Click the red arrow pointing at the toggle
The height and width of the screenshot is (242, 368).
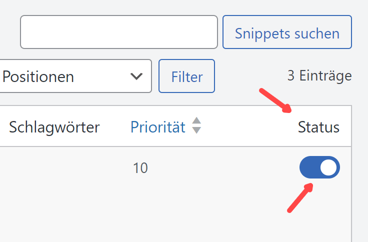[300, 197]
